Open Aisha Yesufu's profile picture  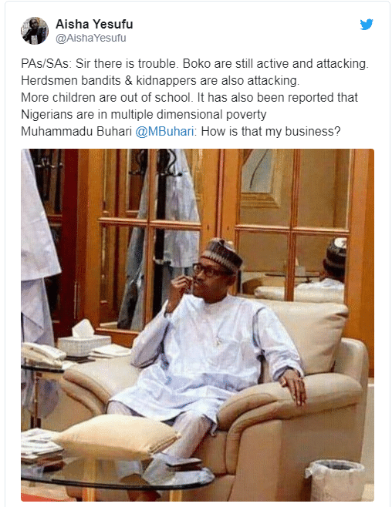pos(35,31)
